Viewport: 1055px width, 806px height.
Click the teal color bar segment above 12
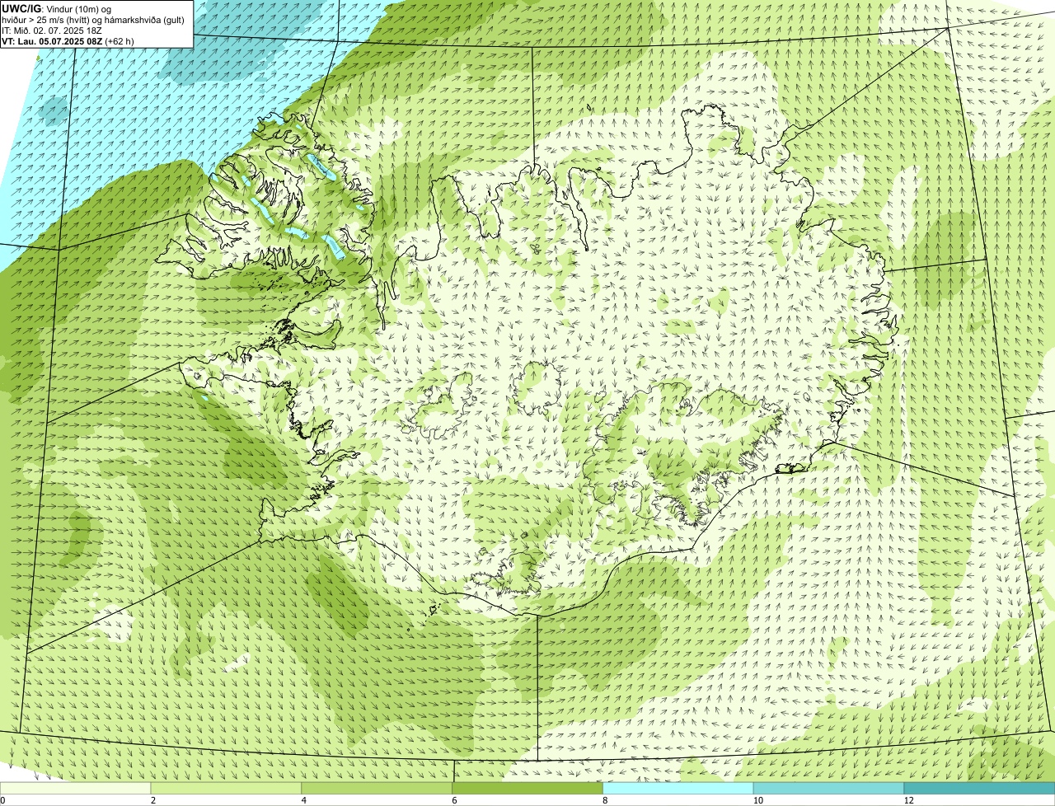979,788
